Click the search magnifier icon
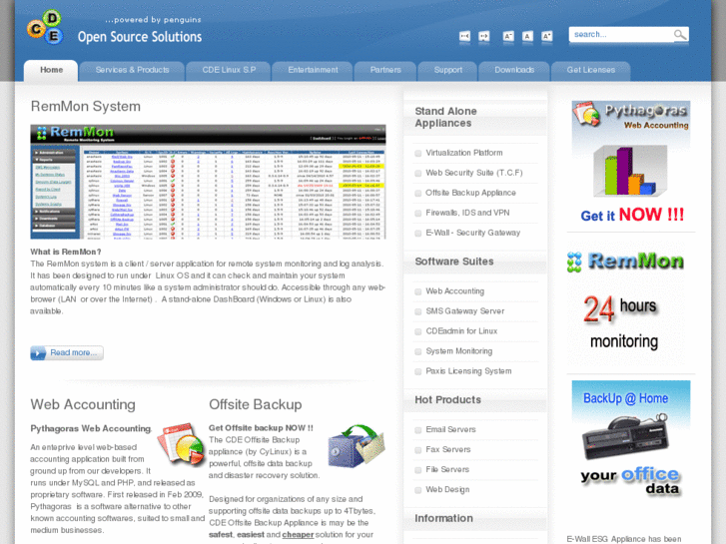The height and width of the screenshot is (544, 726). click(679, 34)
